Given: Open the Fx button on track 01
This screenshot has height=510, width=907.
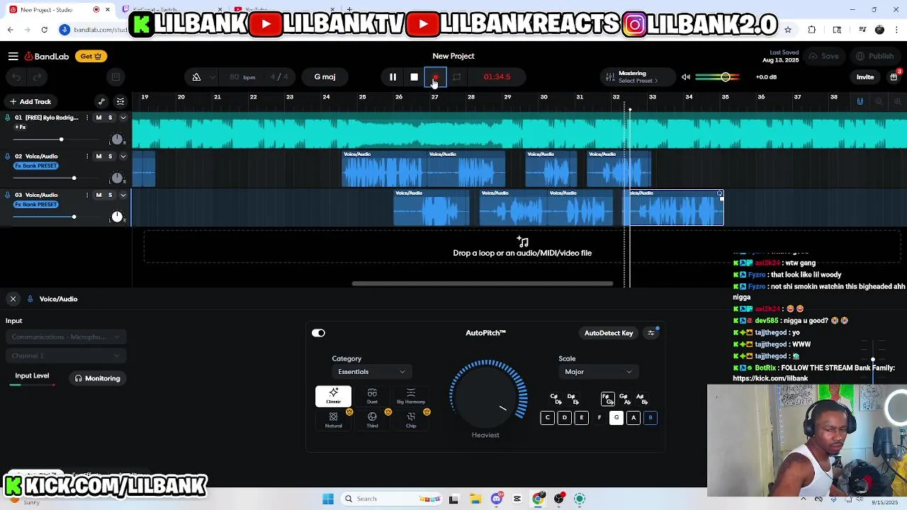Looking at the screenshot, I should click(21, 127).
